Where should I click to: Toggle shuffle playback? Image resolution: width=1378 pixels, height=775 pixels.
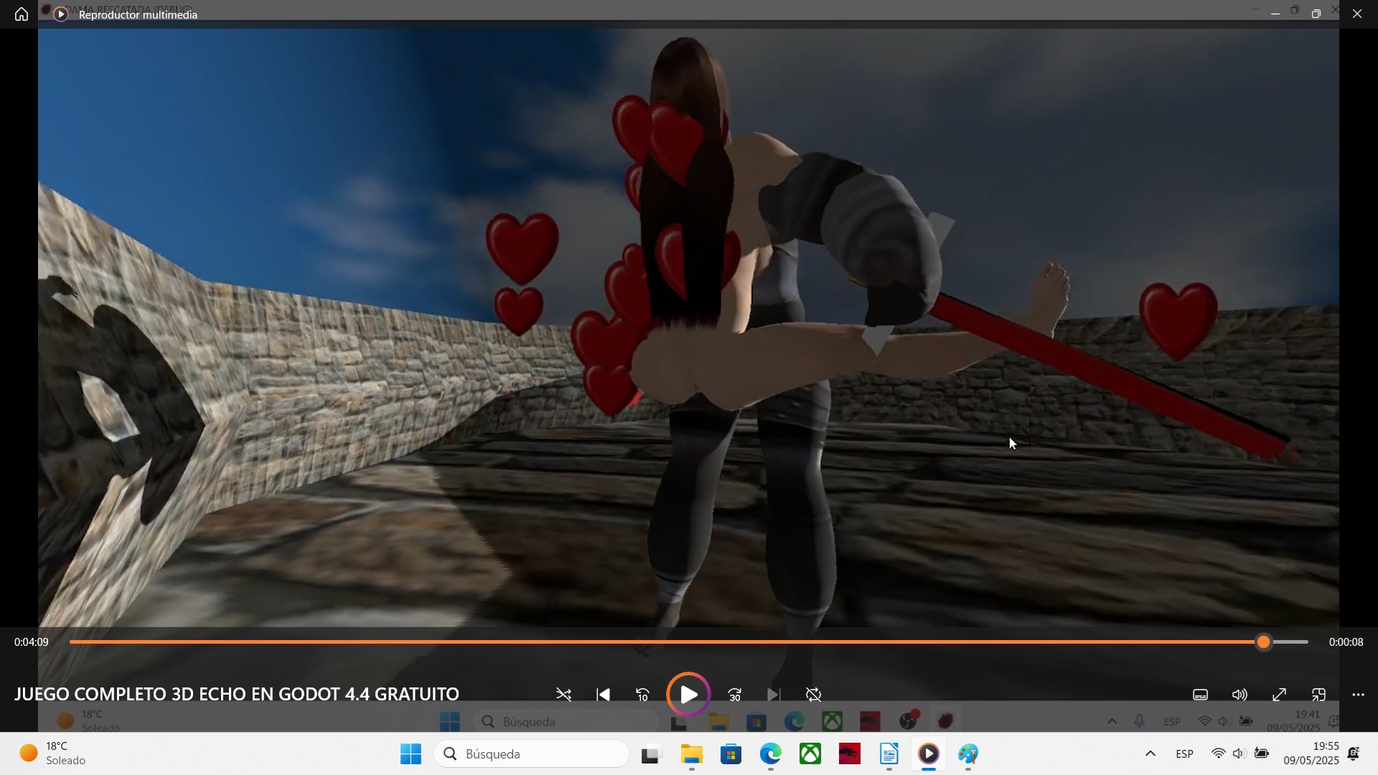[563, 695]
